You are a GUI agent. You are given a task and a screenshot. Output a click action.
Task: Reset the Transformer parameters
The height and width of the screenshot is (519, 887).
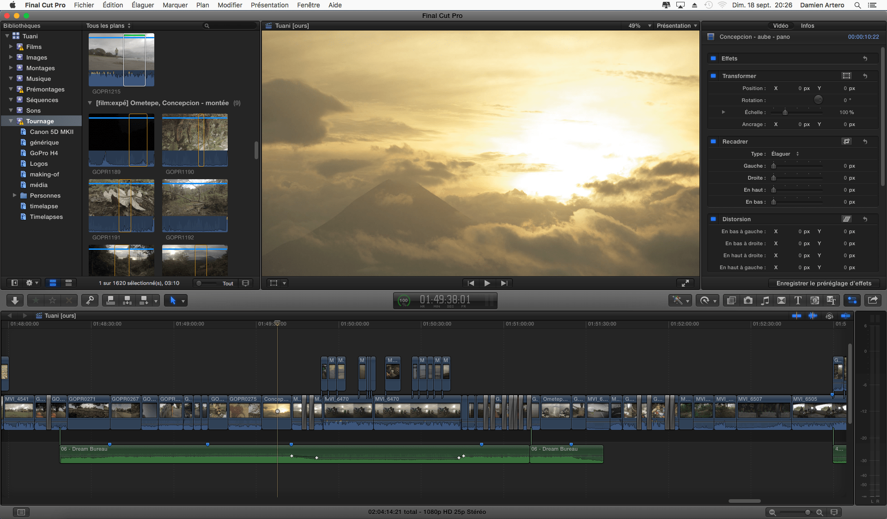pyautogui.click(x=865, y=76)
